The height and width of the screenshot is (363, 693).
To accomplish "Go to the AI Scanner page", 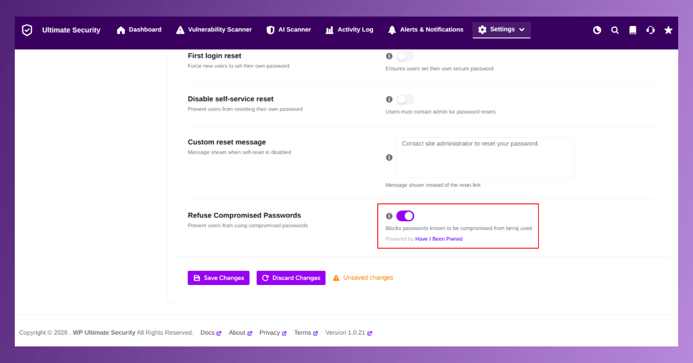I will point(289,30).
